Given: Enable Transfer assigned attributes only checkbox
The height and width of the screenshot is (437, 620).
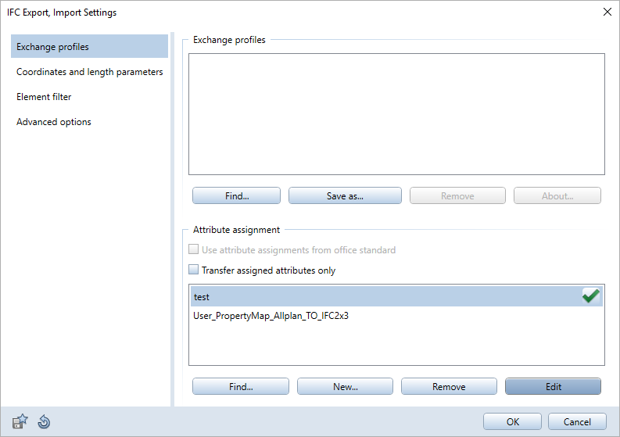Looking at the screenshot, I should pyautogui.click(x=194, y=270).
